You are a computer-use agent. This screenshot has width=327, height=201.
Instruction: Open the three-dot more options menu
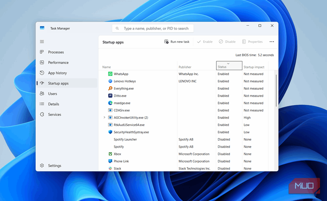(x=272, y=42)
